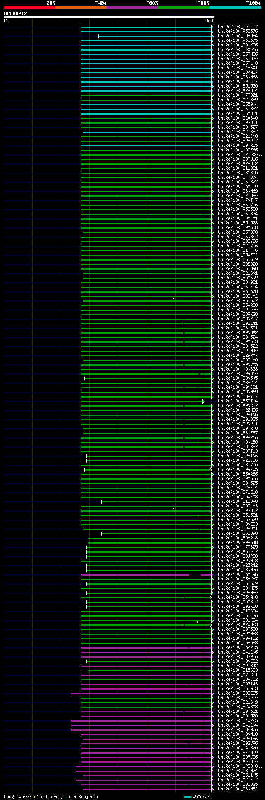Click the purple ~60% identity legend segment
The width and height of the screenshot is (265, 800).
coord(132,7)
